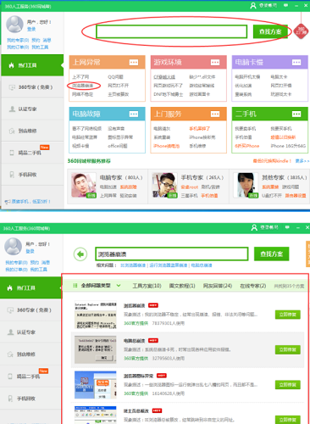Open the more options icon on 上门服务 card
This screenshot has width=310, height=424.
pyautogui.click(x=215, y=114)
